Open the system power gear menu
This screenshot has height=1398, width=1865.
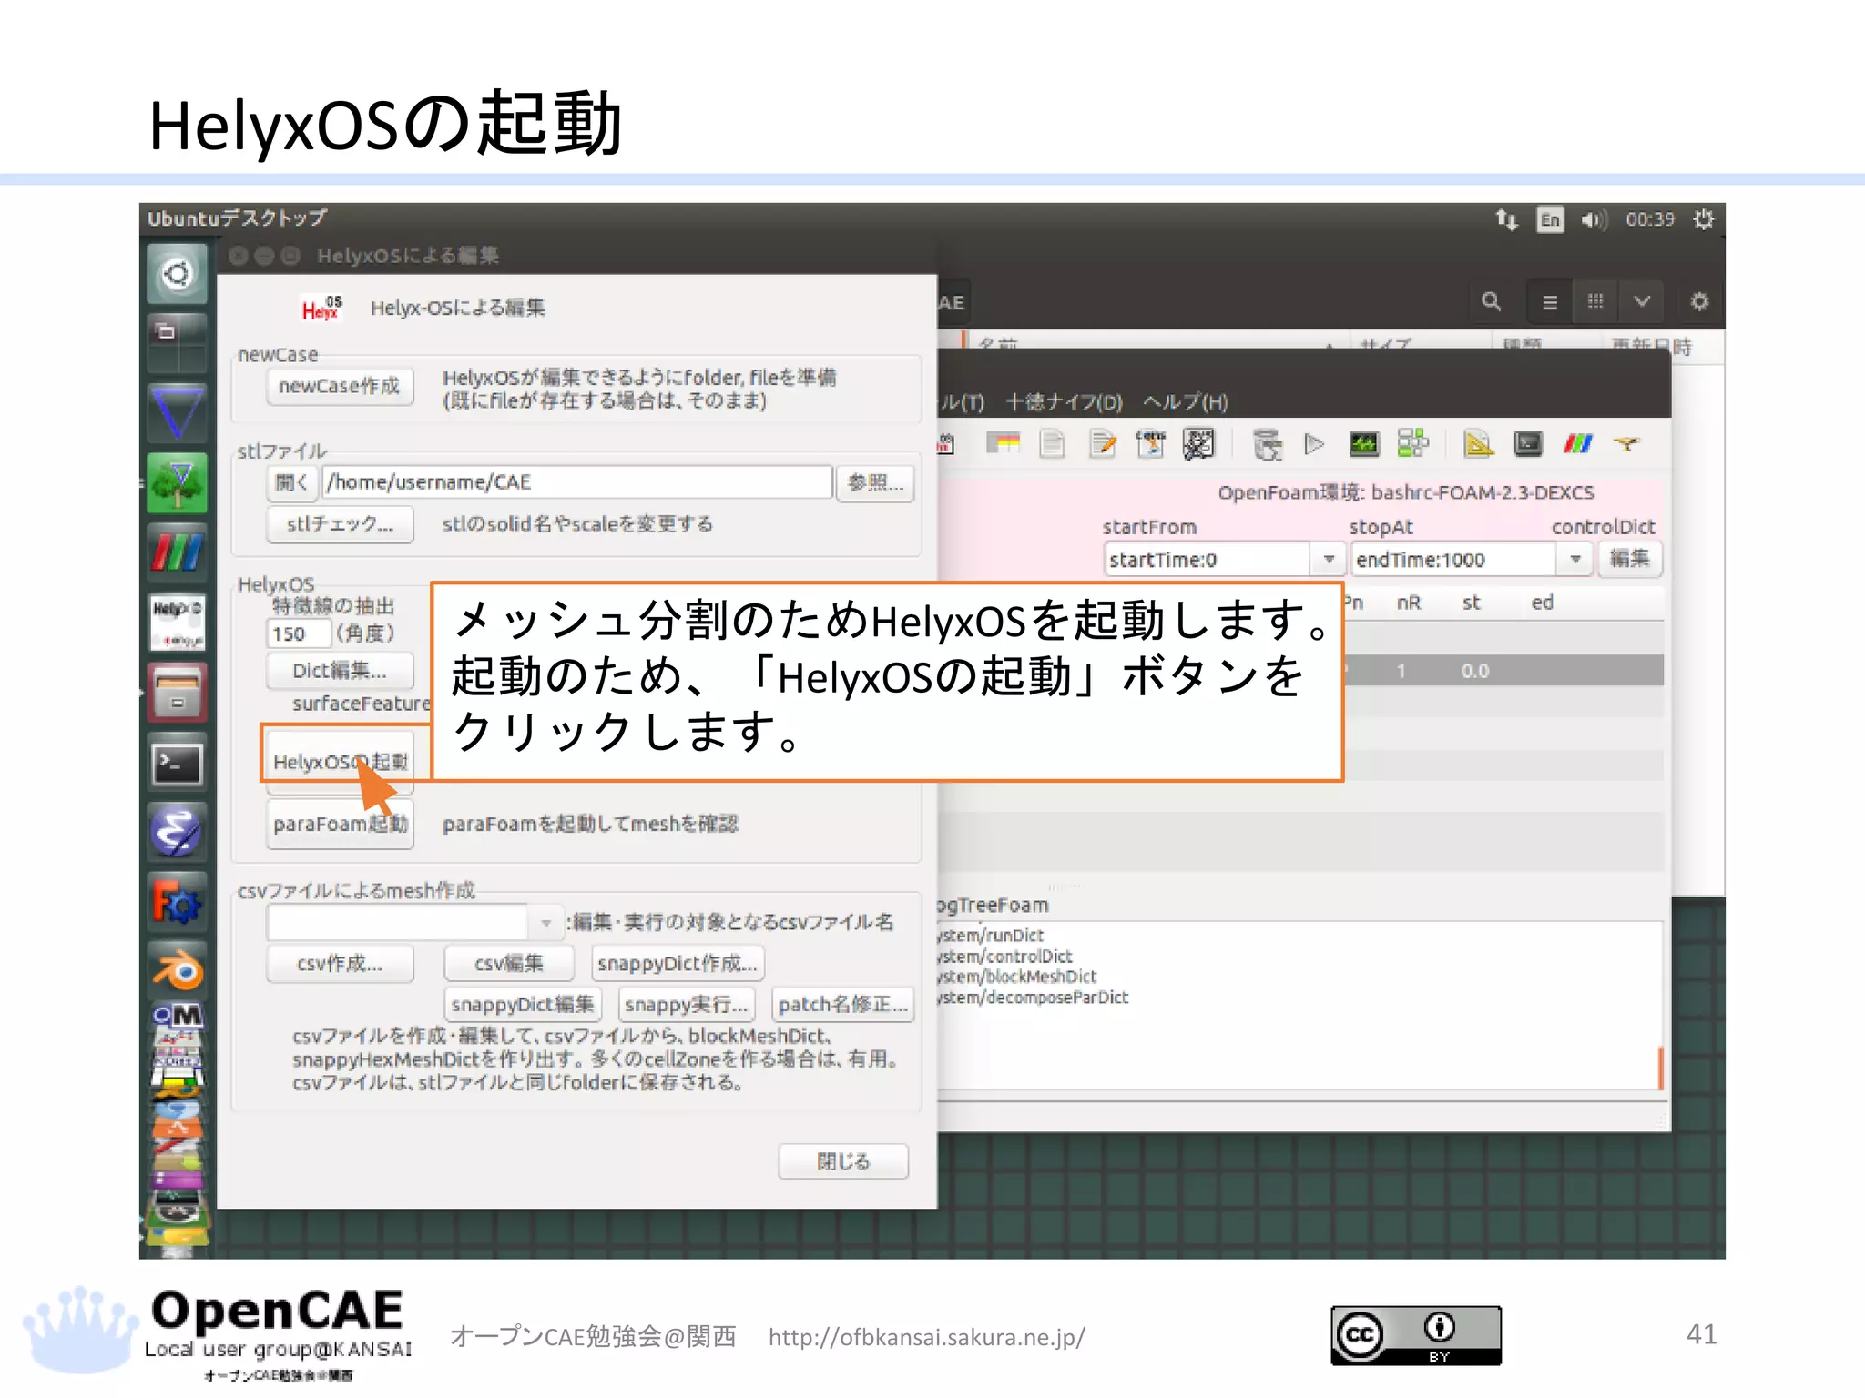coord(1703,219)
